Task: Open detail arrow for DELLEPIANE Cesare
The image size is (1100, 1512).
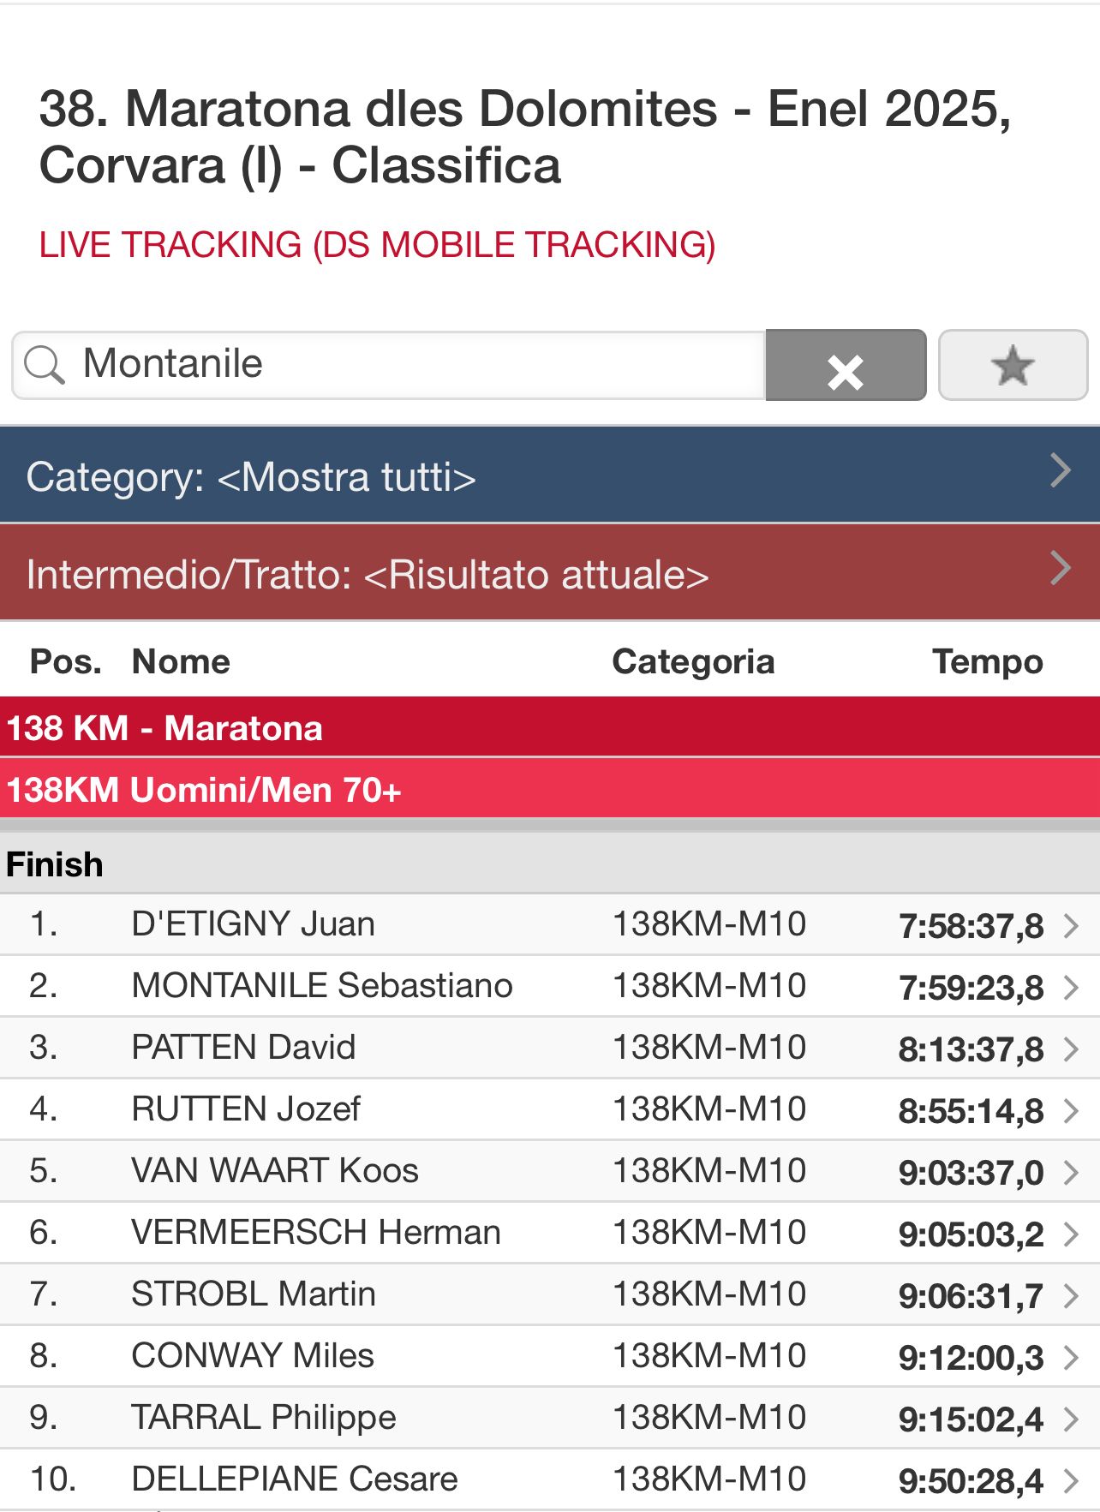Action: point(1071,1481)
